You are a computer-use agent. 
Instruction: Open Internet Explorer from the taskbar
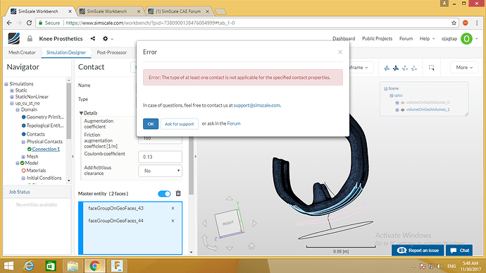coord(29,266)
